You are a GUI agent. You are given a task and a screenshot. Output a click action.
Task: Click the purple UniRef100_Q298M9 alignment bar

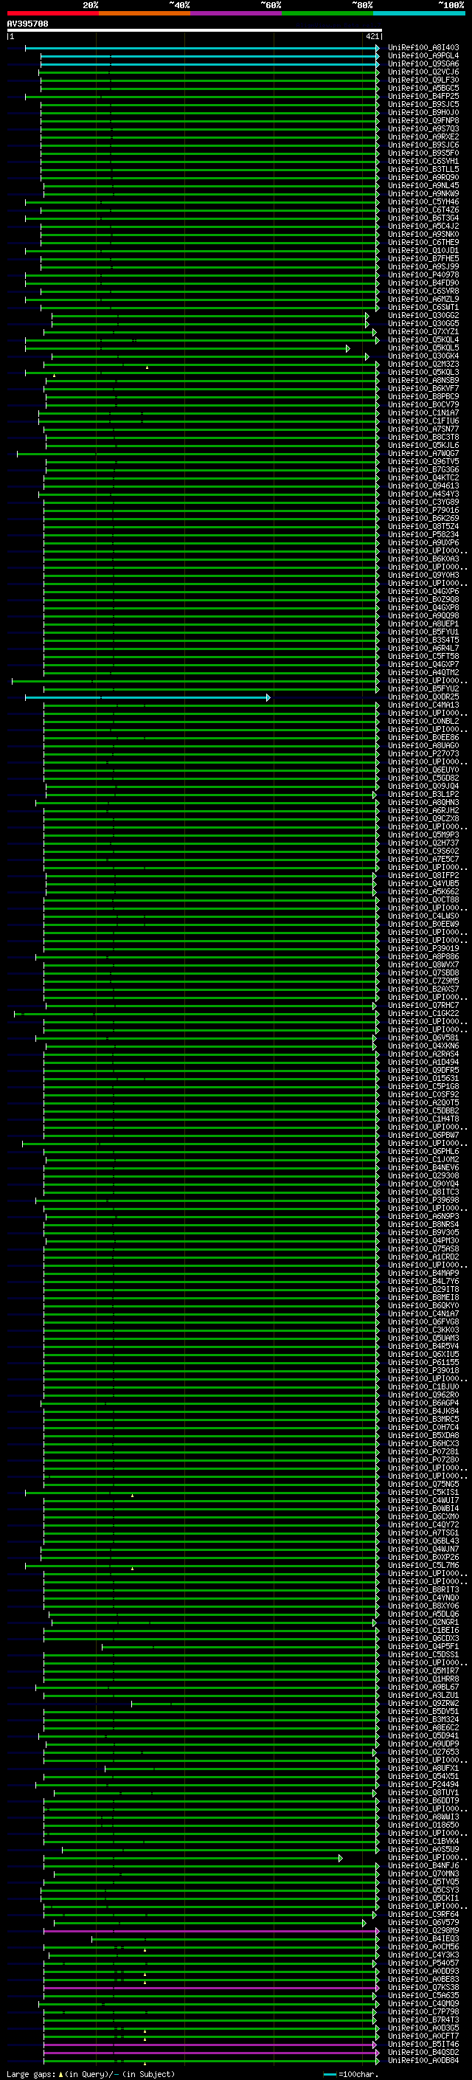[212, 1931]
